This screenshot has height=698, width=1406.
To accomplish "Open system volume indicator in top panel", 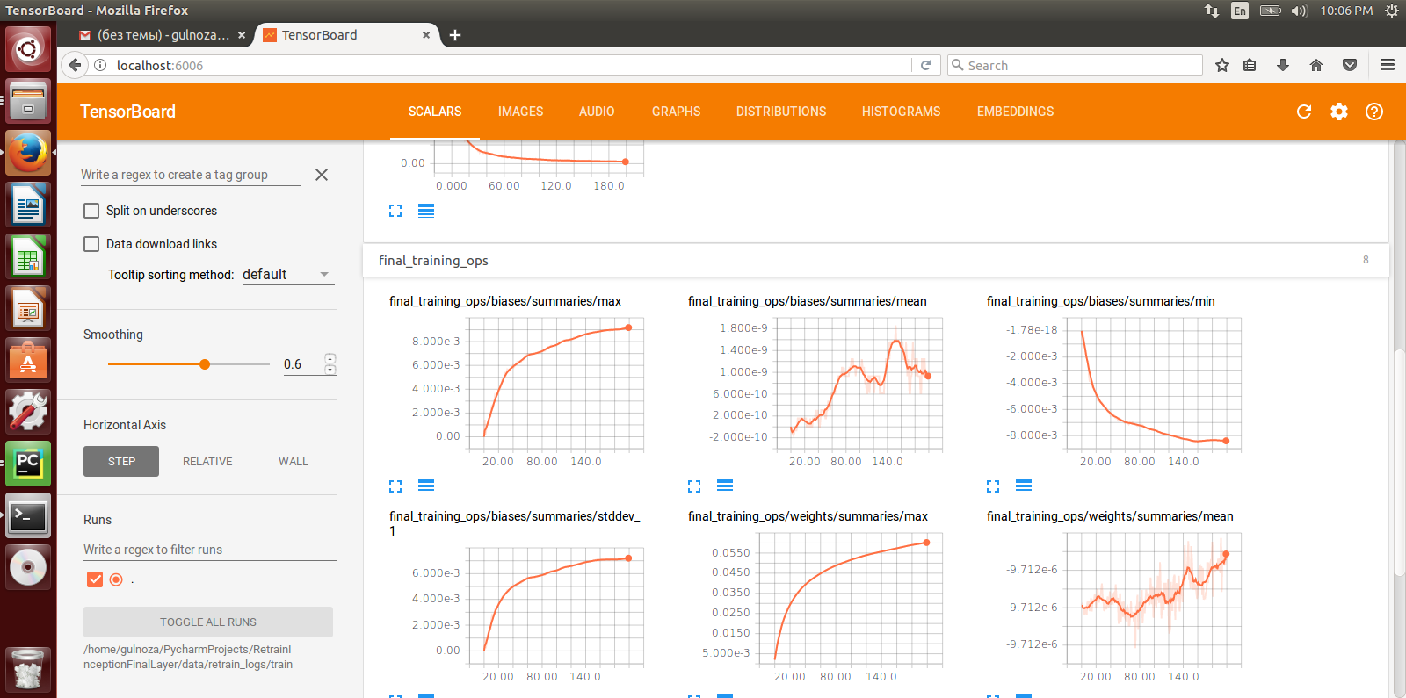I will (x=1300, y=11).
